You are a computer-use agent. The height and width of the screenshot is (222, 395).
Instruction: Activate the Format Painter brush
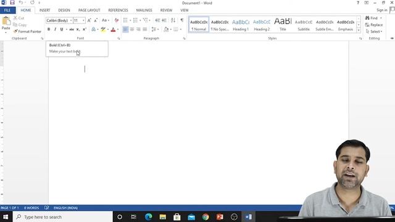tap(27, 31)
